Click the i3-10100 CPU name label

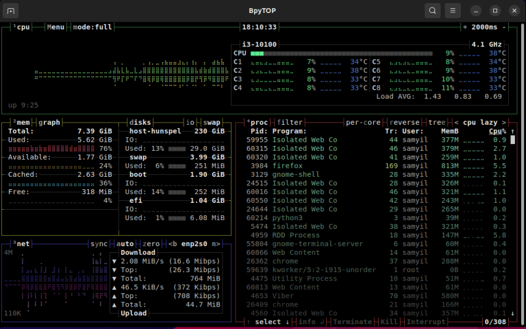260,45
